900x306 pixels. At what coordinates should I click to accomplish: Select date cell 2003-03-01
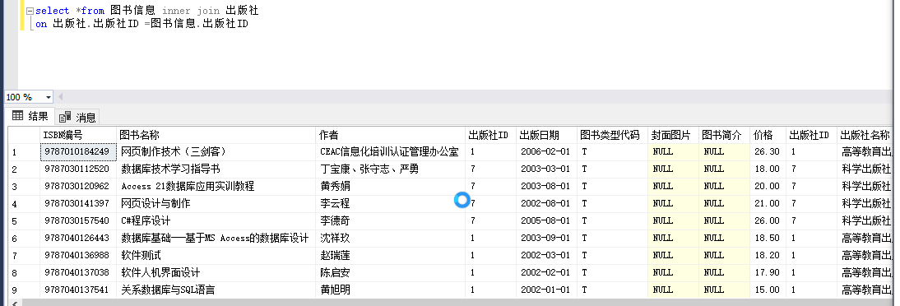[546, 169]
